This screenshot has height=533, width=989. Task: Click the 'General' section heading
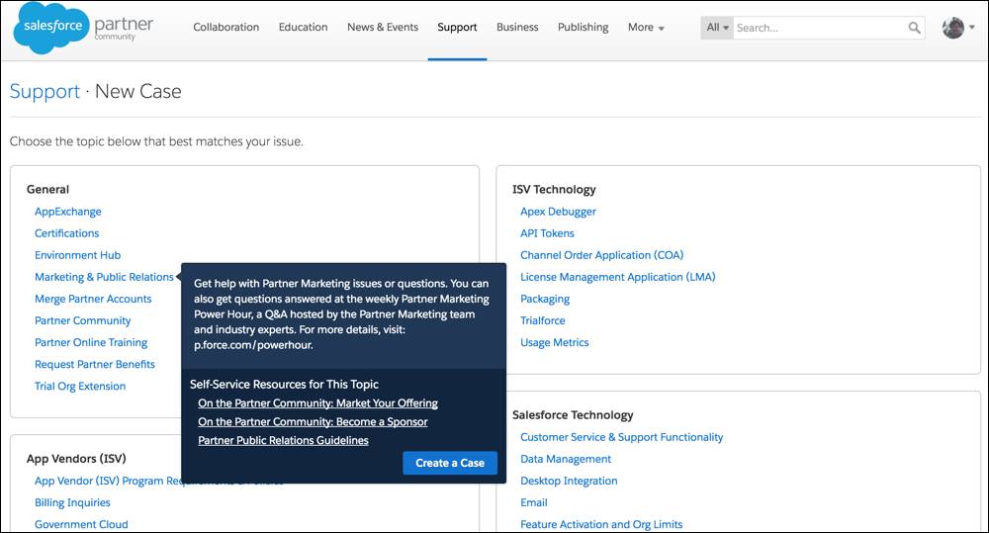[x=47, y=189]
